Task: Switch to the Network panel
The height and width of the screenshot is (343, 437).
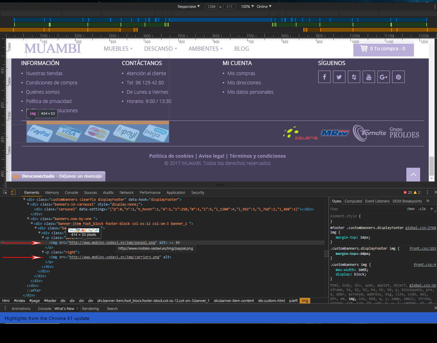Action: [x=126, y=192]
